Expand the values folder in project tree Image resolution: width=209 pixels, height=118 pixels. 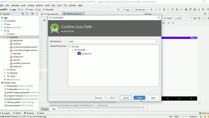click(5, 76)
